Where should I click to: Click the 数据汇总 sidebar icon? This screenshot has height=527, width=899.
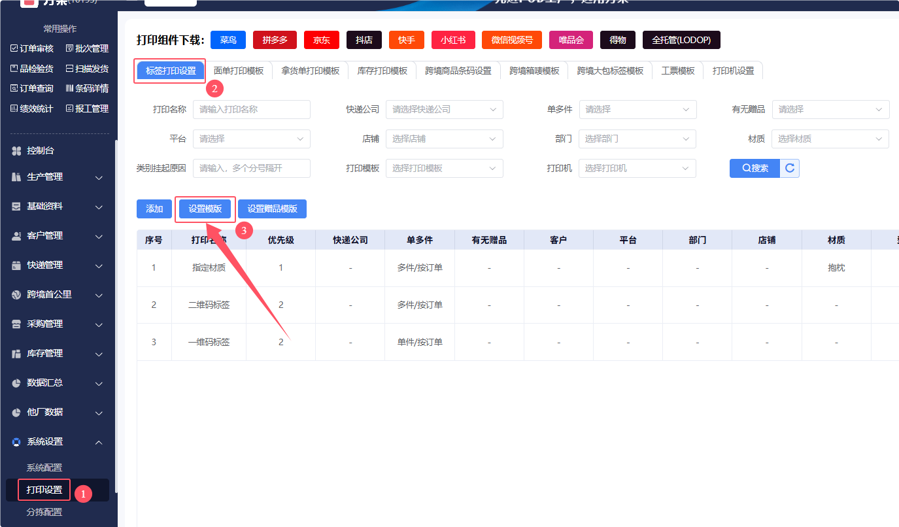pos(17,383)
